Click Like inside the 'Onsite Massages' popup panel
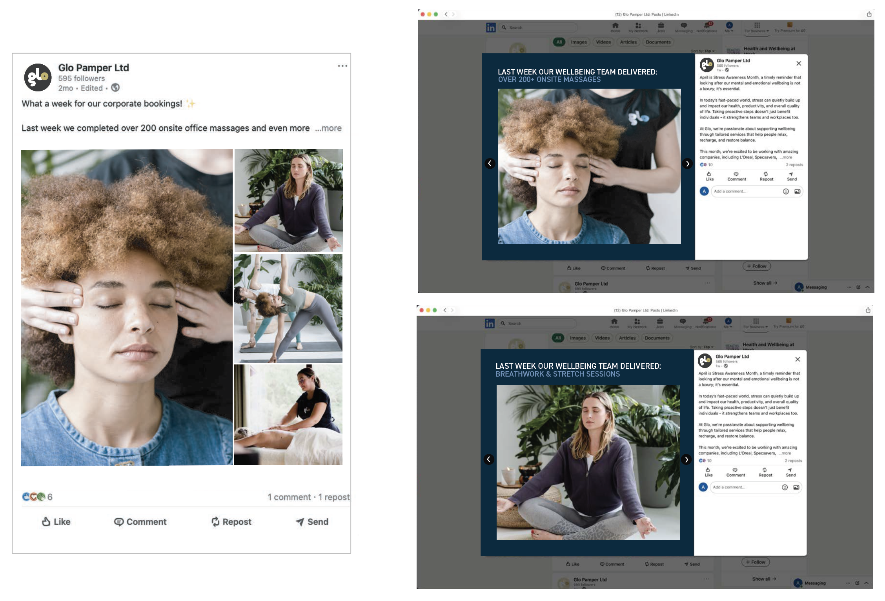 coord(710,176)
